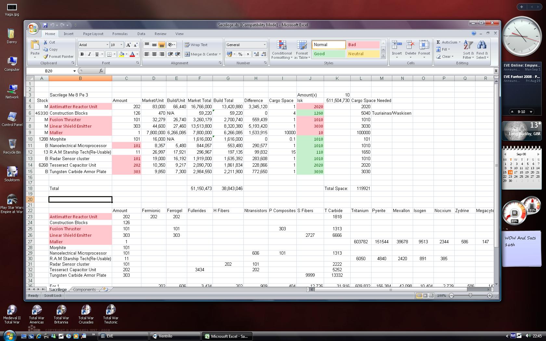This screenshot has height=341, width=546.
Task: Expand the Merge & Center dropdown arrow
Action: point(220,54)
